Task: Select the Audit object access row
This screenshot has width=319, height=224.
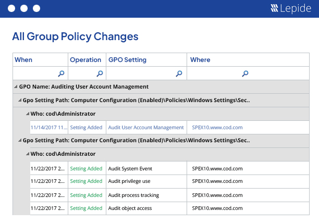Action: (x=130, y=208)
